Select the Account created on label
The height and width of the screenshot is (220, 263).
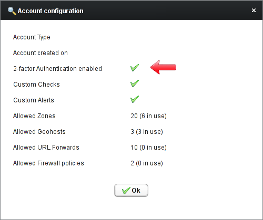[x=41, y=53]
